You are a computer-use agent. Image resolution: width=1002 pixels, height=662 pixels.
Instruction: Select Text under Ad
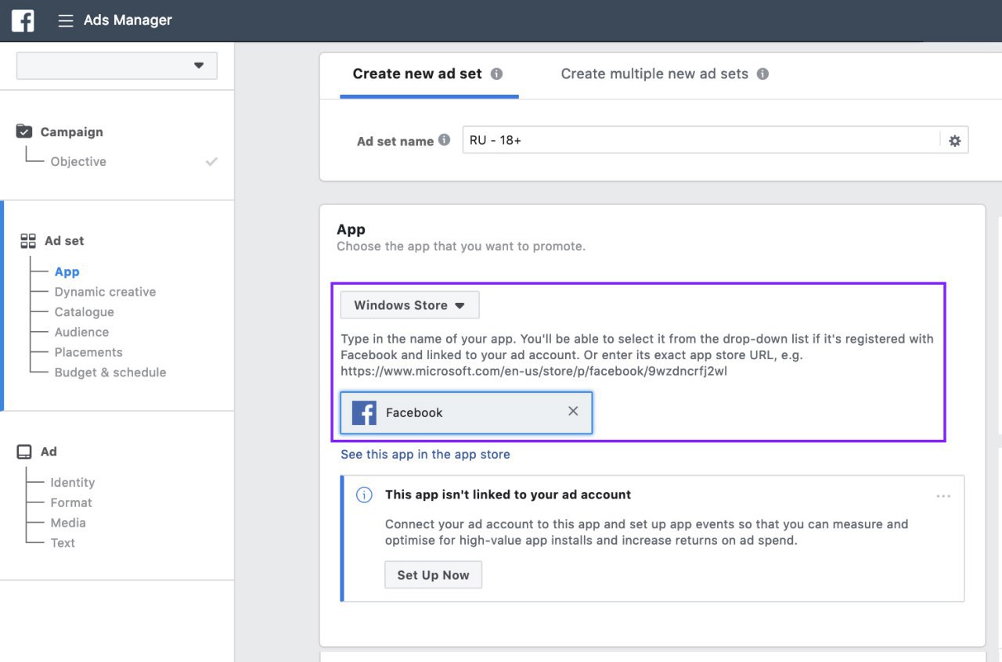63,543
